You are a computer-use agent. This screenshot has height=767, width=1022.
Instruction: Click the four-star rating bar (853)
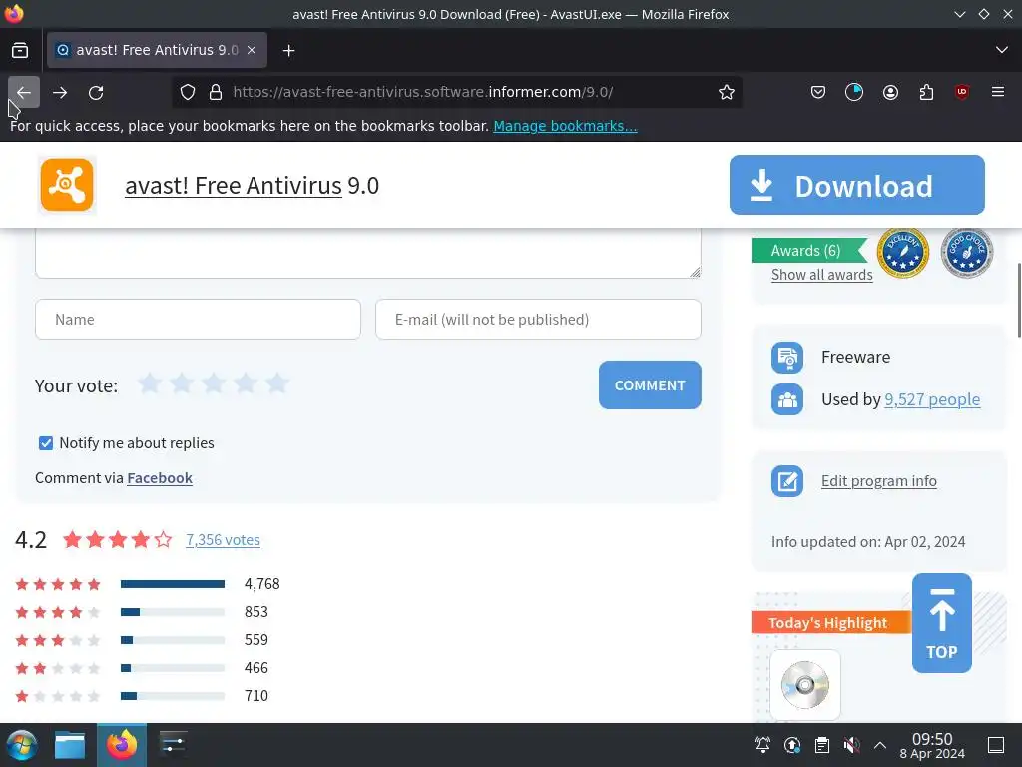[173, 612]
